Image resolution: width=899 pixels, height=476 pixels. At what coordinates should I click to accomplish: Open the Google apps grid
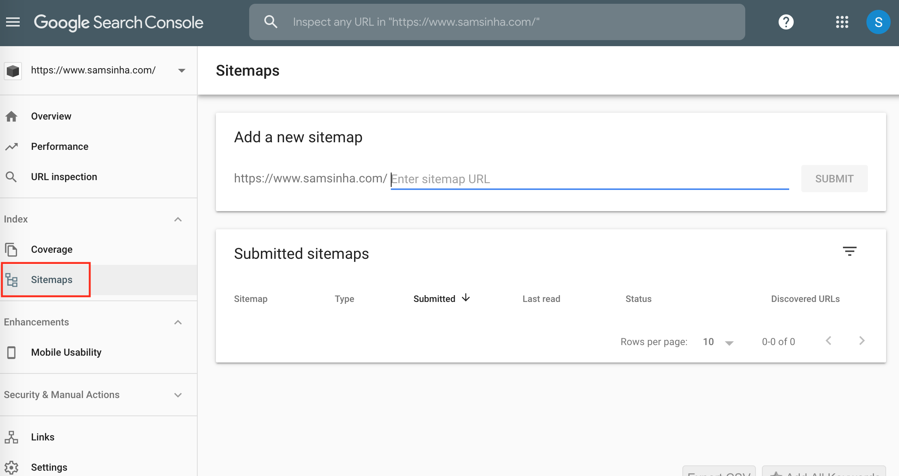pos(842,22)
